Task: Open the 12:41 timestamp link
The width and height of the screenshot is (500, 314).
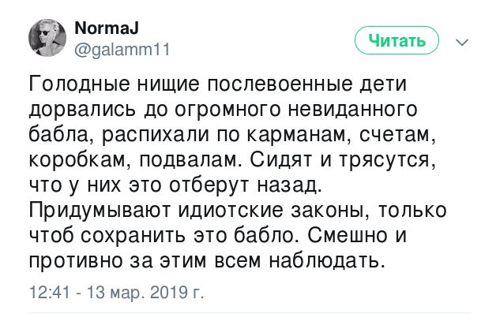Action: pos(49,292)
